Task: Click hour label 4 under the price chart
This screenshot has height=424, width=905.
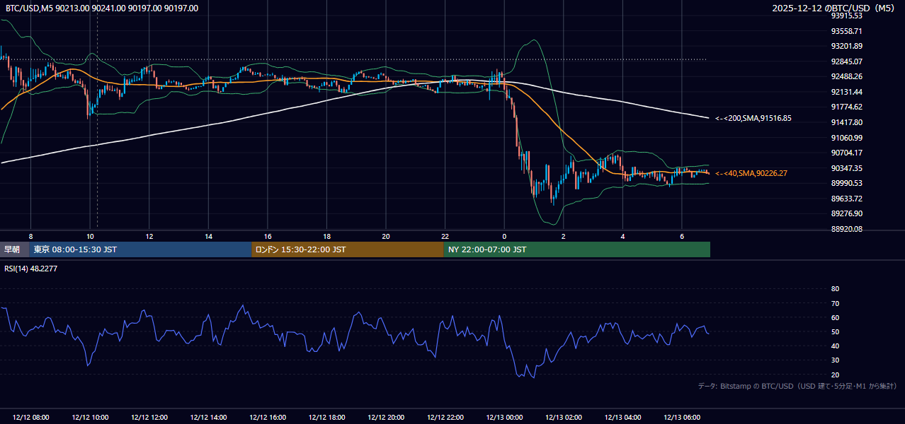Action: (622, 236)
